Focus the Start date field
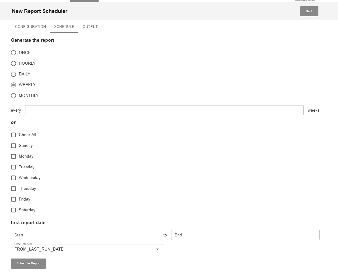Screen dimensions: 338x276 point(85,235)
